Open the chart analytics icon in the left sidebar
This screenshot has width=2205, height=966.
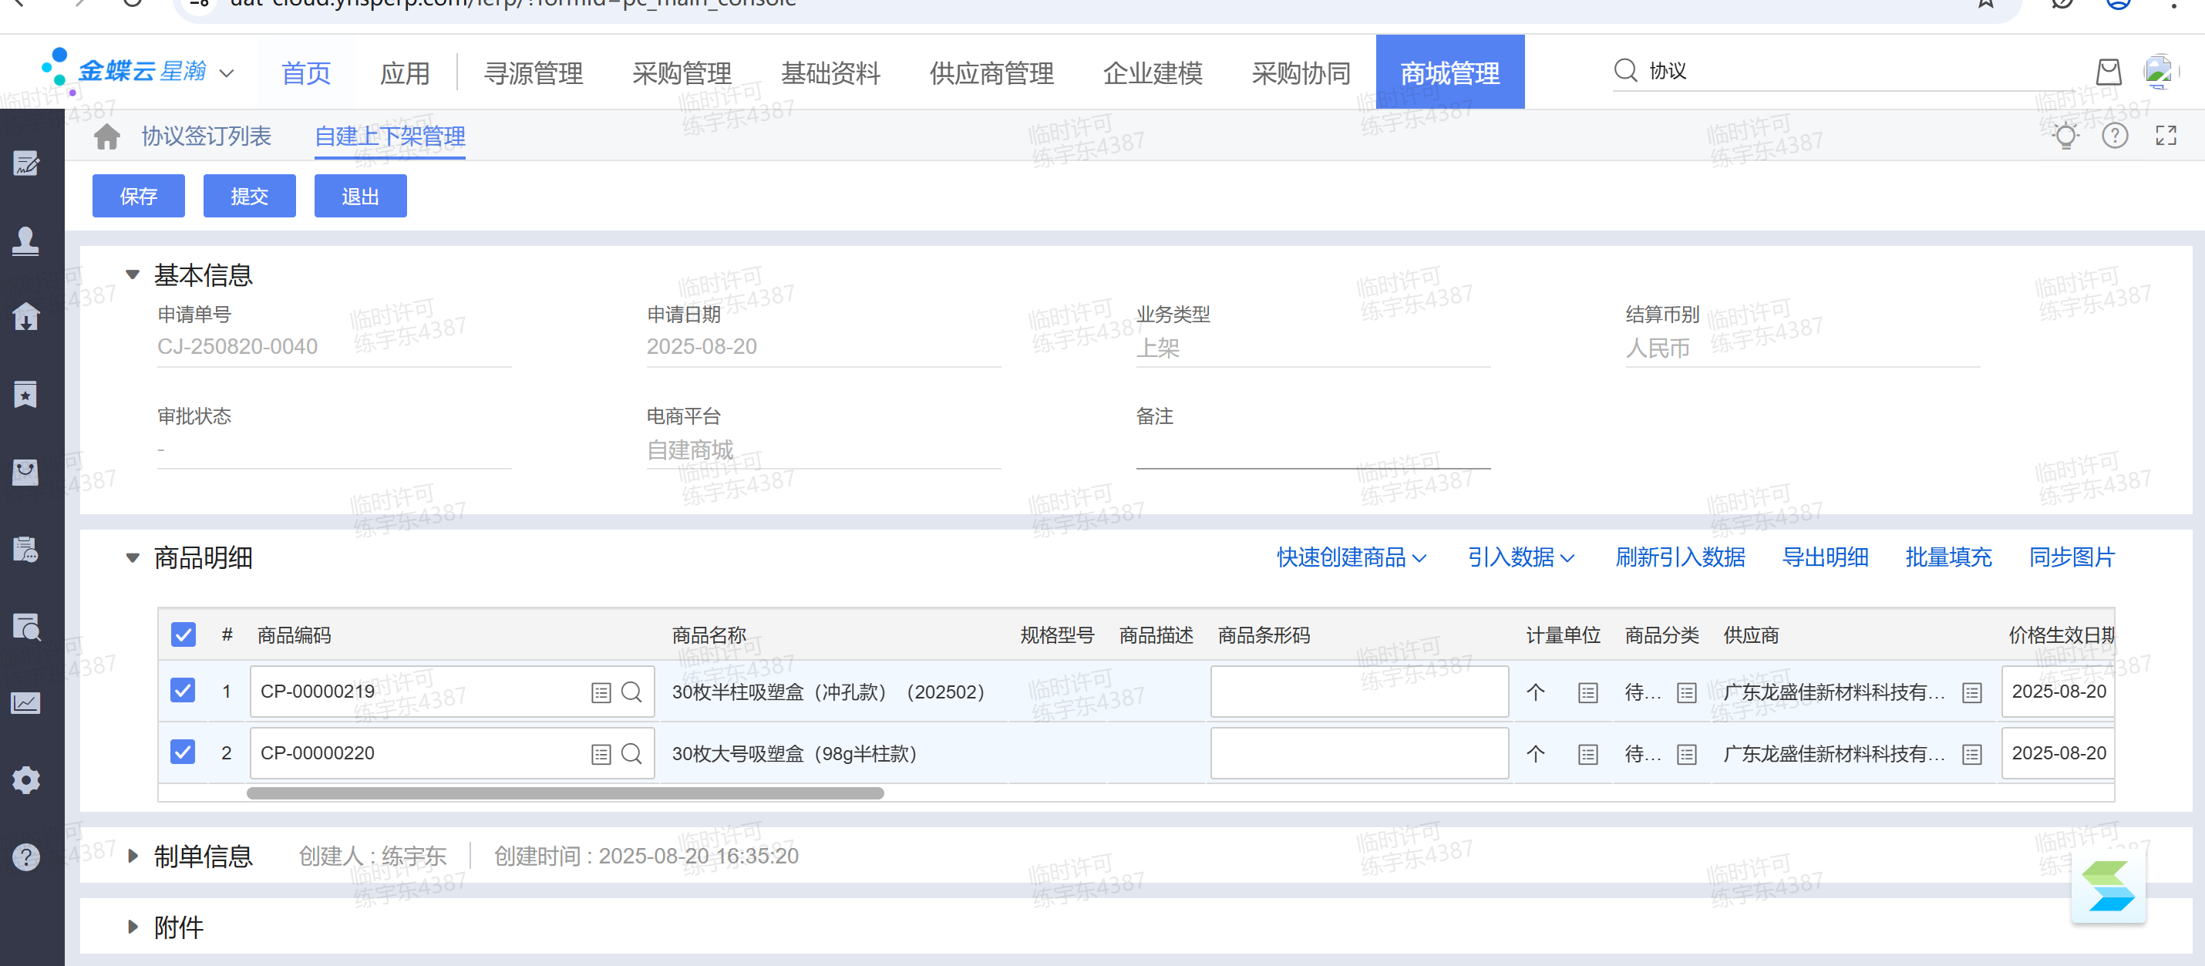click(x=25, y=703)
